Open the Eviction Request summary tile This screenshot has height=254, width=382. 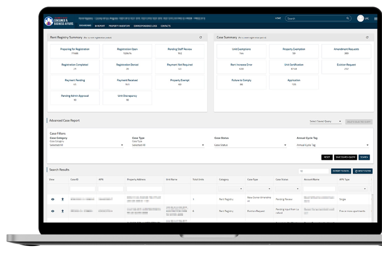click(x=346, y=67)
